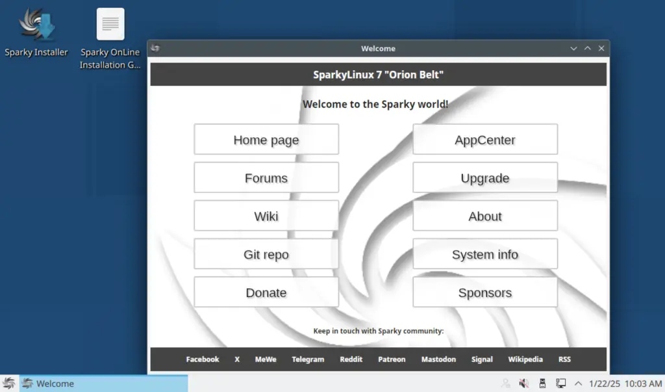This screenshot has width=665, height=392.
Task: Open the removable devices tray icon
Action: pos(542,383)
